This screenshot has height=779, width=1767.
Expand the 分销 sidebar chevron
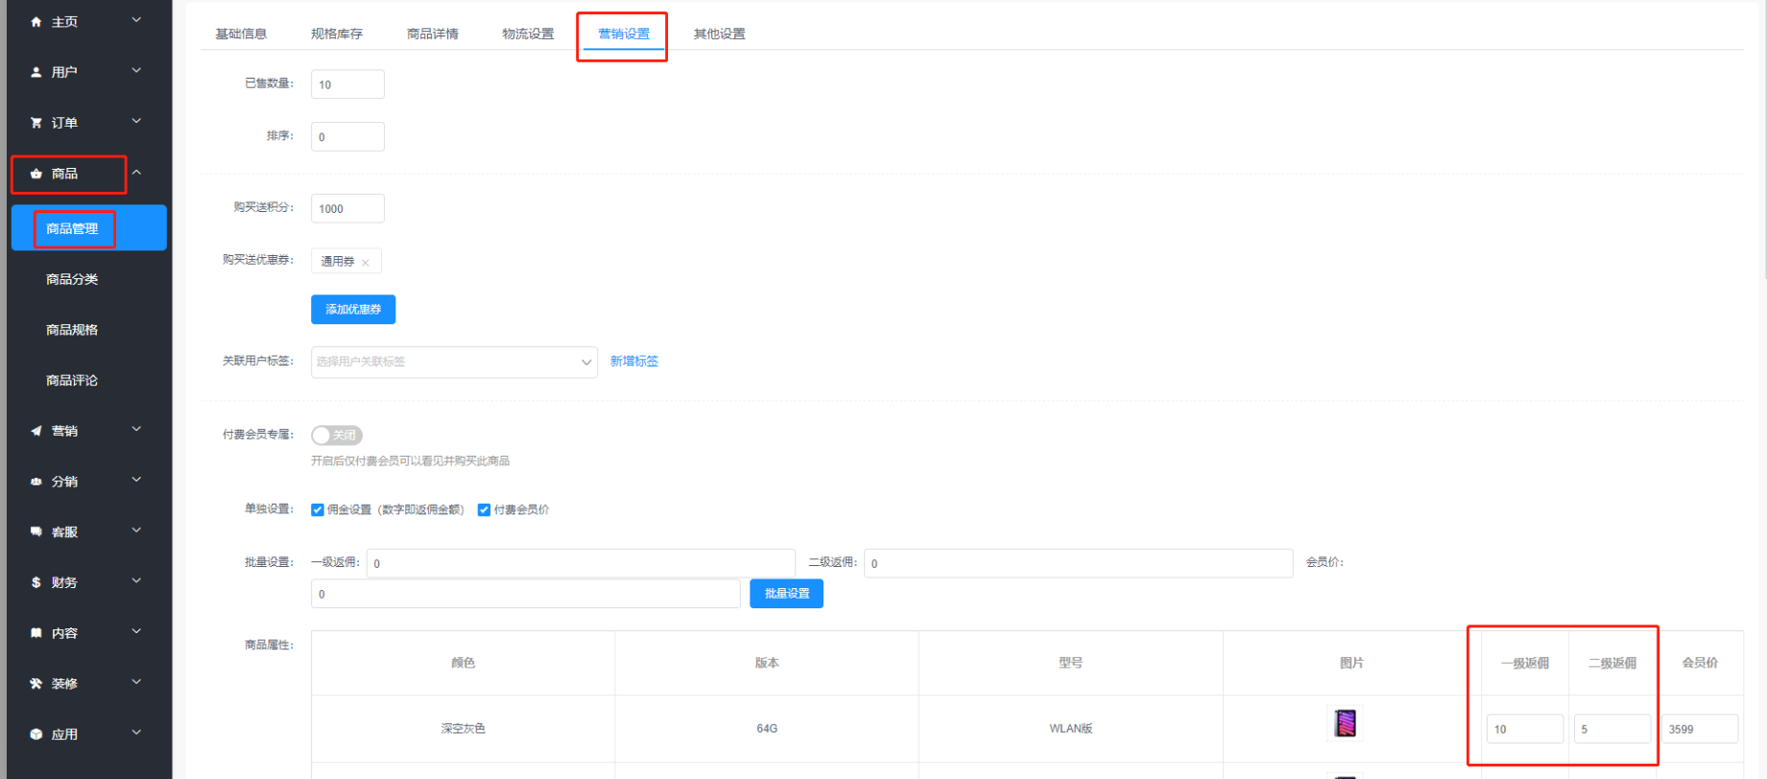136,481
